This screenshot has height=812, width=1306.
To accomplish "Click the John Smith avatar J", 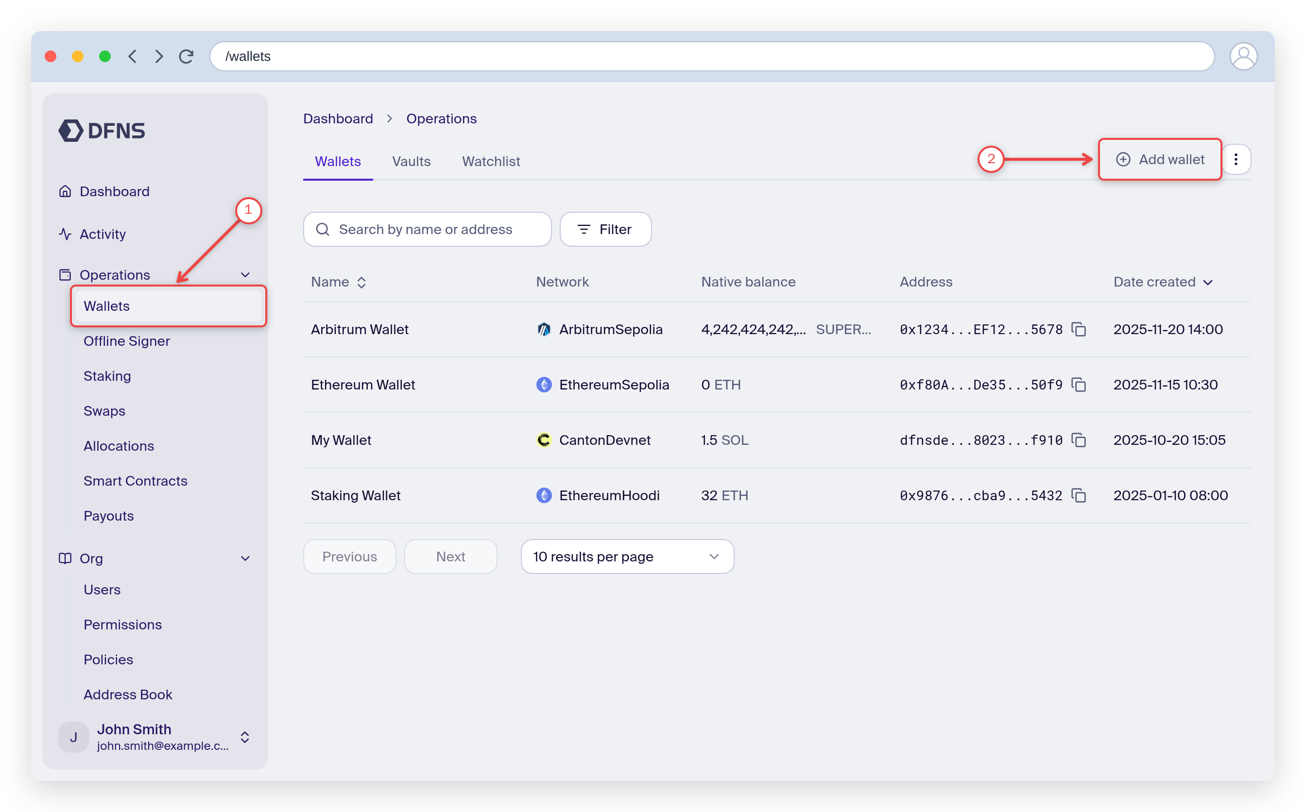I will pyautogui.click(x=73, y=737).
